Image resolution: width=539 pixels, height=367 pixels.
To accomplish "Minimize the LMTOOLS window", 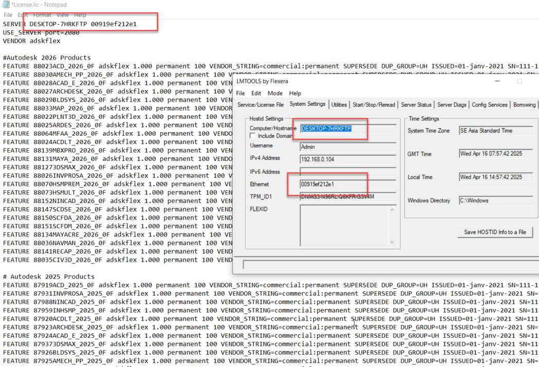I will click(497, 81).
